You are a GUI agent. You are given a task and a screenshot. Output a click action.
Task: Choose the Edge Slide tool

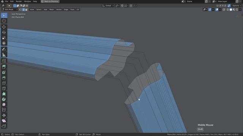tap(4, 110)
